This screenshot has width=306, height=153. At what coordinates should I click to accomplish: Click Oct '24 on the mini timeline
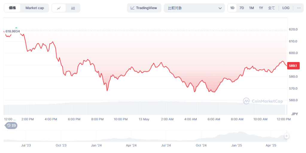pyautogui.click(x=201, y=146)
